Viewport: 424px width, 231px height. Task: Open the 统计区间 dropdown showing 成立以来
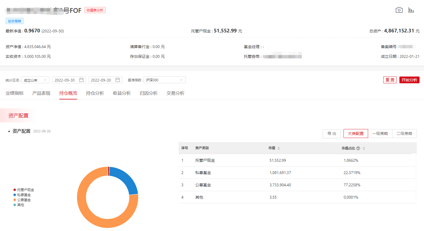point(35,80)
